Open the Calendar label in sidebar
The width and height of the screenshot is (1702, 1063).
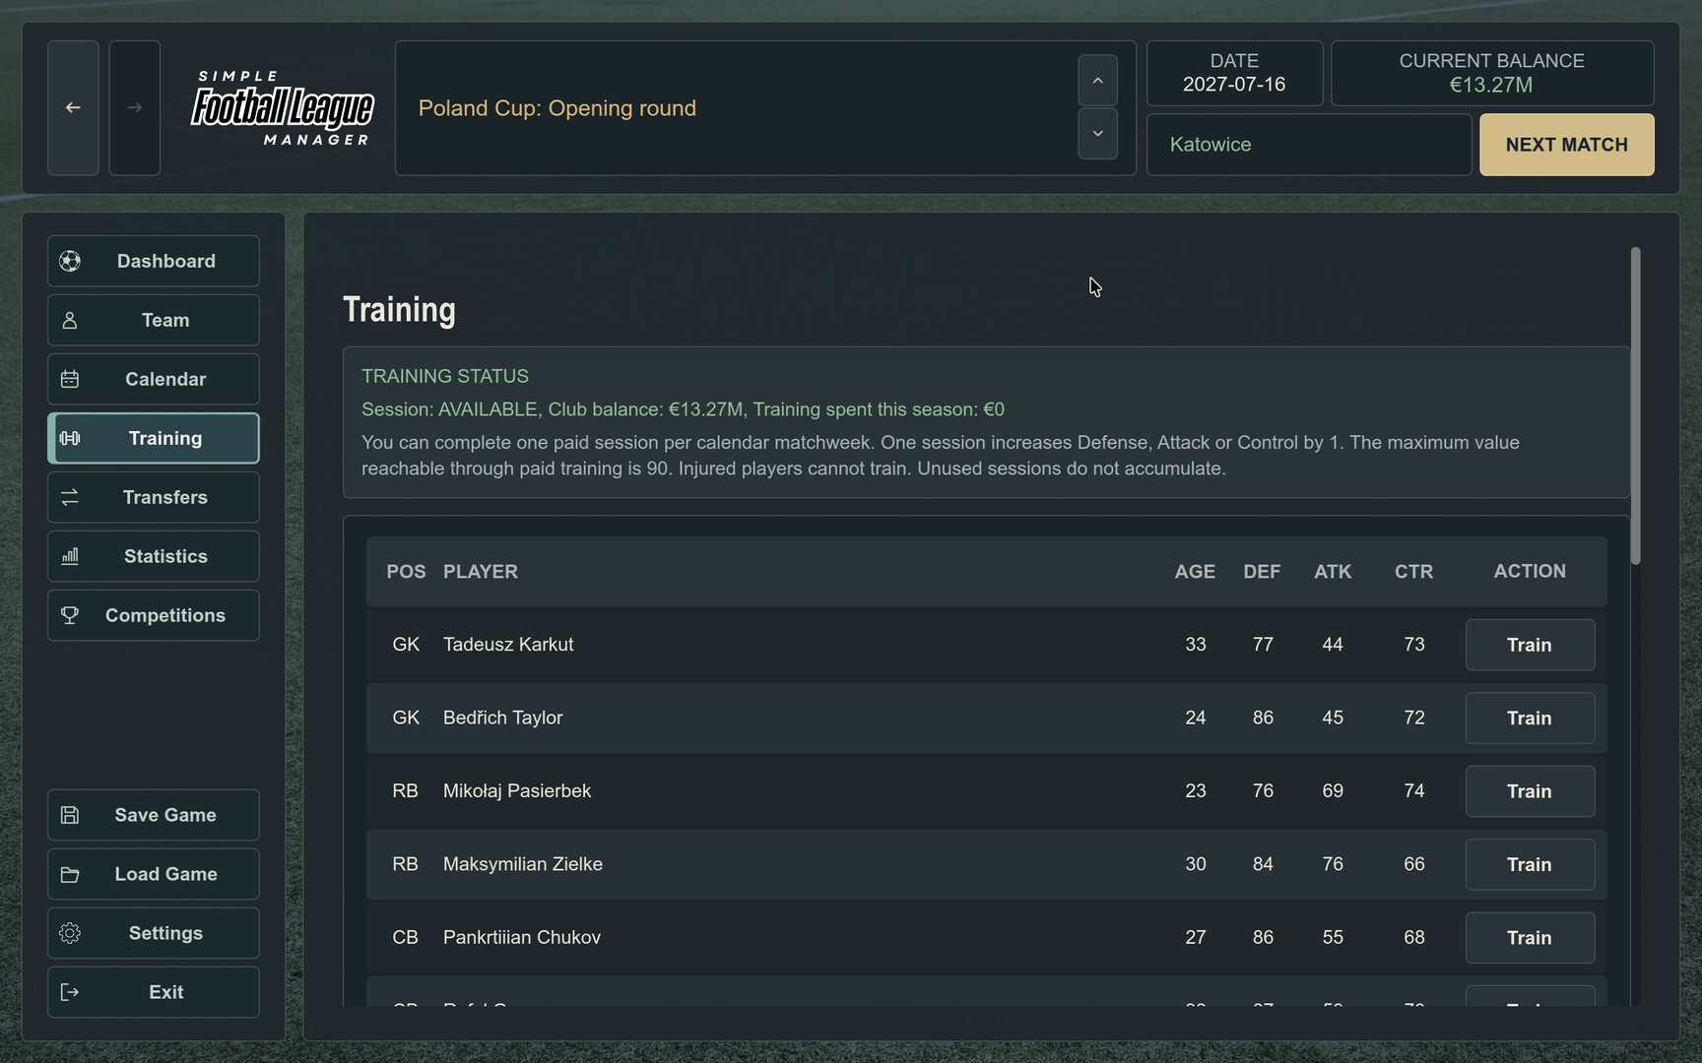[x=165, y=379]
